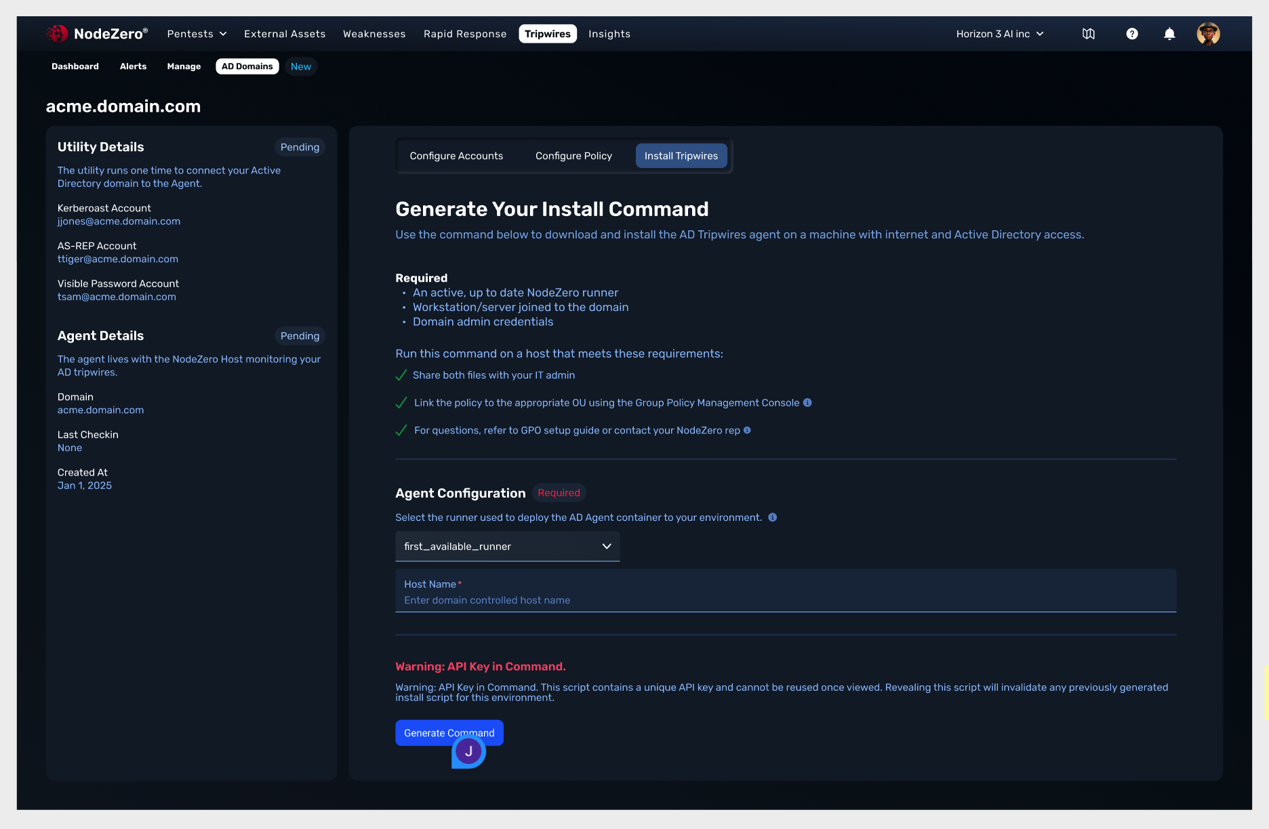Open the user profile avatar
The height and width of the screenshot is (829, 1269).
pos(1208,34)
